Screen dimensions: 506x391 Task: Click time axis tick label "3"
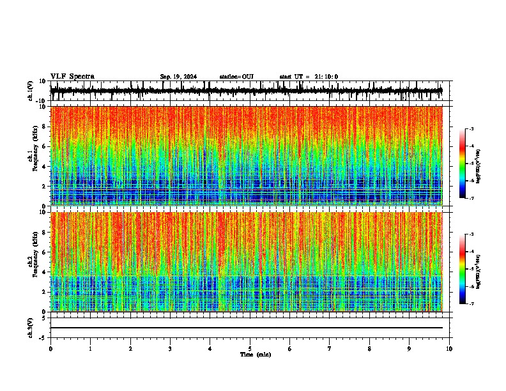[170, 349]
